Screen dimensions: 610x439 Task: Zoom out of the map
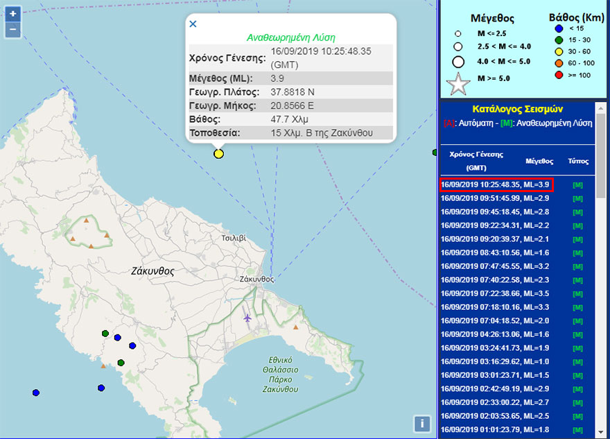point(12,30)
